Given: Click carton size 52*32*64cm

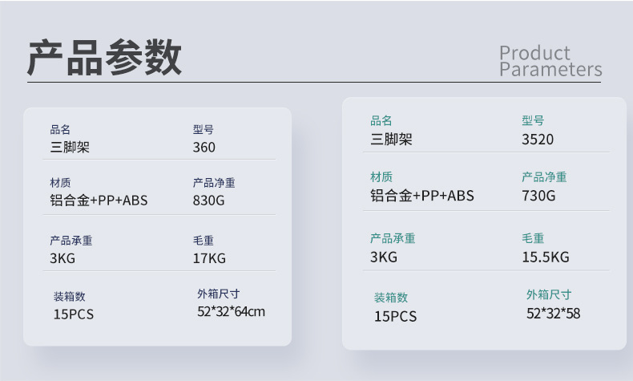Looking at the screenshot, I should click(231, 311).
